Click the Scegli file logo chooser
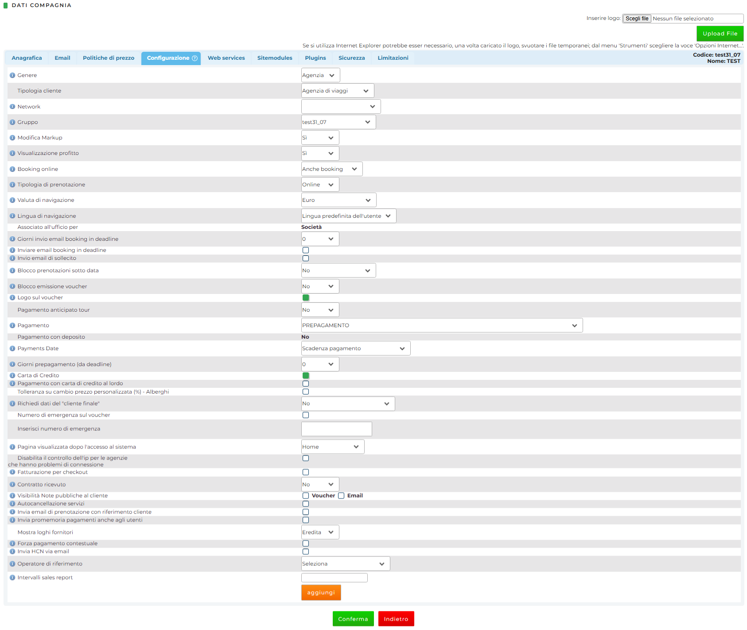The width and height of the screenshot is (747, 630). (637, 19)
